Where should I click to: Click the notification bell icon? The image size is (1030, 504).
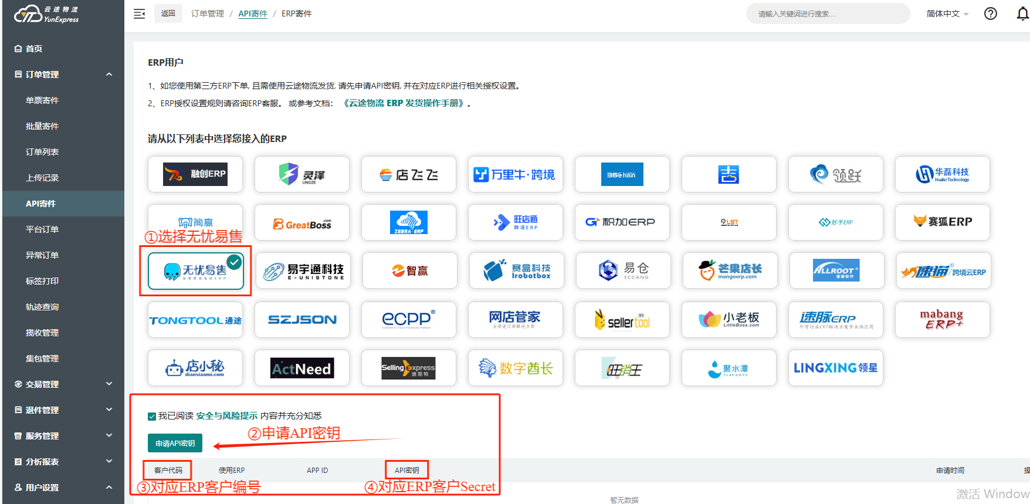(1022, 13)
